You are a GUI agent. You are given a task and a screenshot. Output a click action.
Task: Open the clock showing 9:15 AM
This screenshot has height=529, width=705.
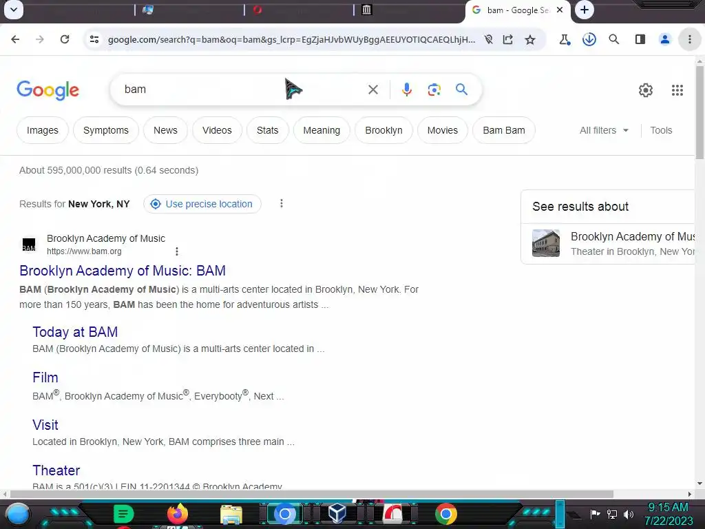coord(668,514)
